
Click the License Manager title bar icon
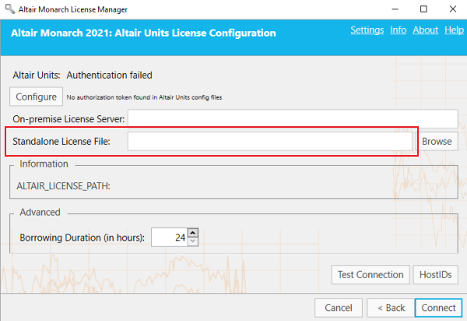tap(9, 9)
